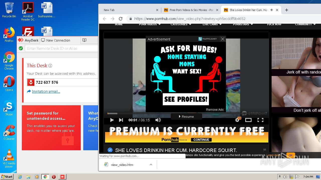This screenshot has width=321, height=180.
Task: Open Internet Explorer from the taskbar
Action: point(20,177)
